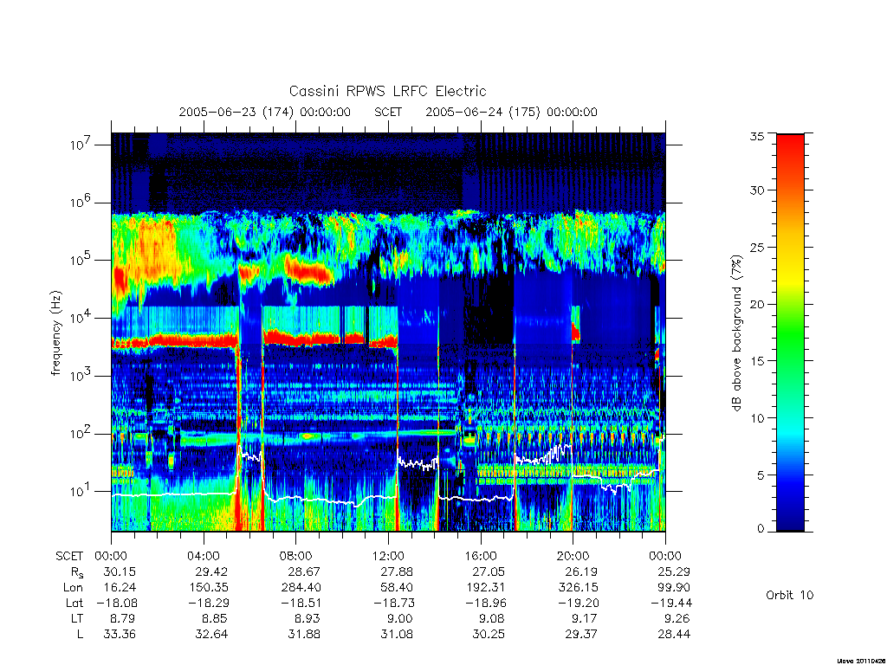
Task: Click the 10^1 frequency axis tick label
Action: point(81,491)
